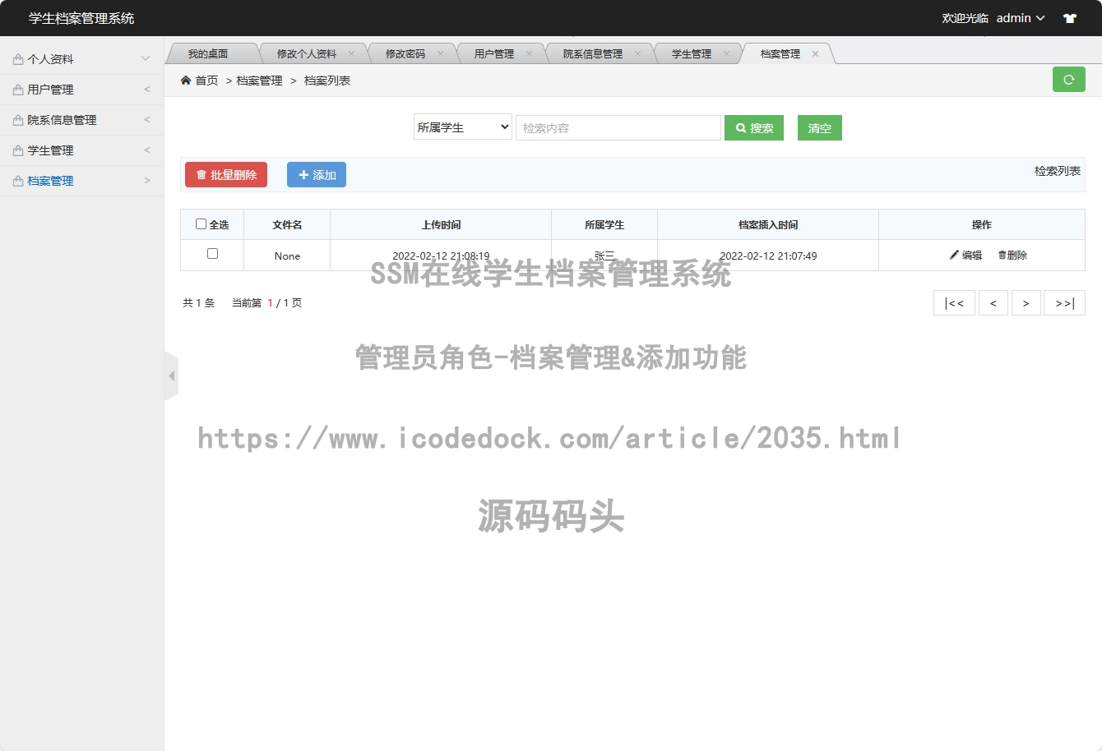Go to first page with |<< button
Viewport: 1102px width, 751px height.
pos(954,302)
